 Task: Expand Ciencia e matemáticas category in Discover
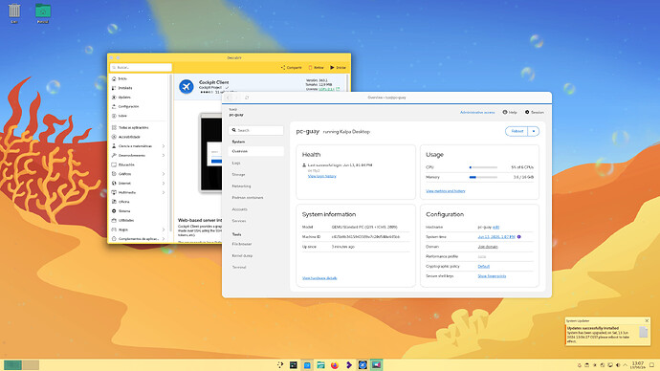164,146
